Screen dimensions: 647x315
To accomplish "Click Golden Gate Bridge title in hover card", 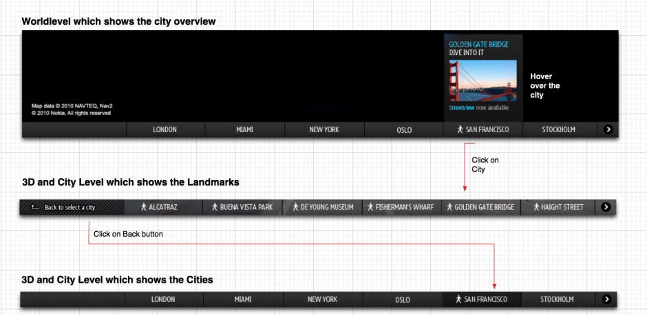I will click(478, 44).
